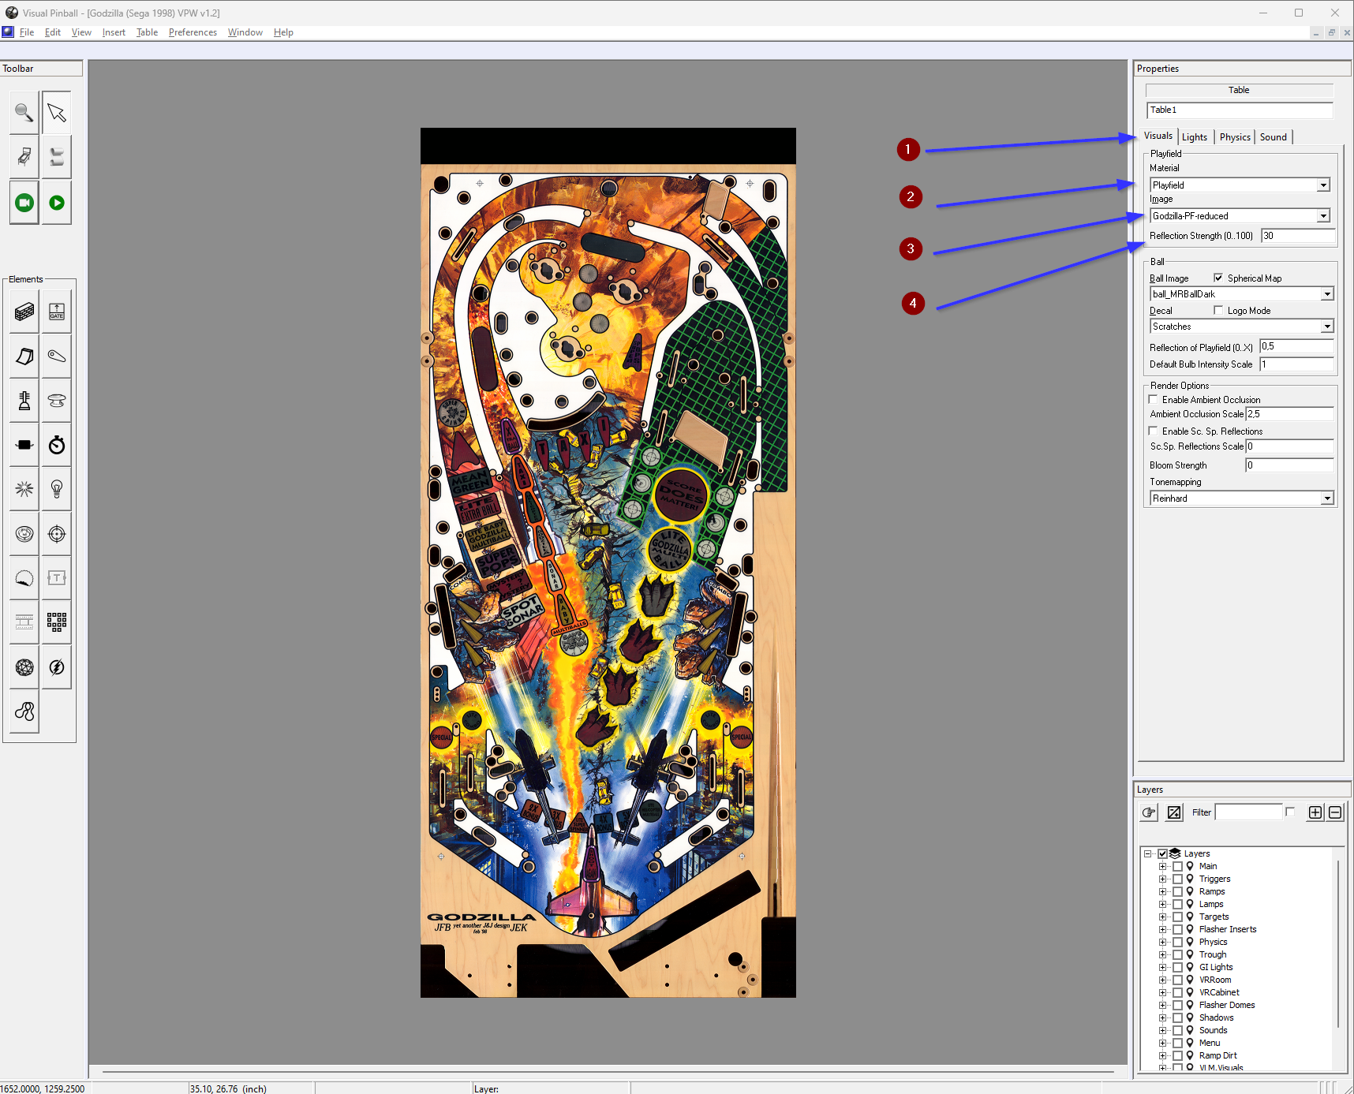
Task: Select the Timer stopwatch element tool
Action: [57, 445]
